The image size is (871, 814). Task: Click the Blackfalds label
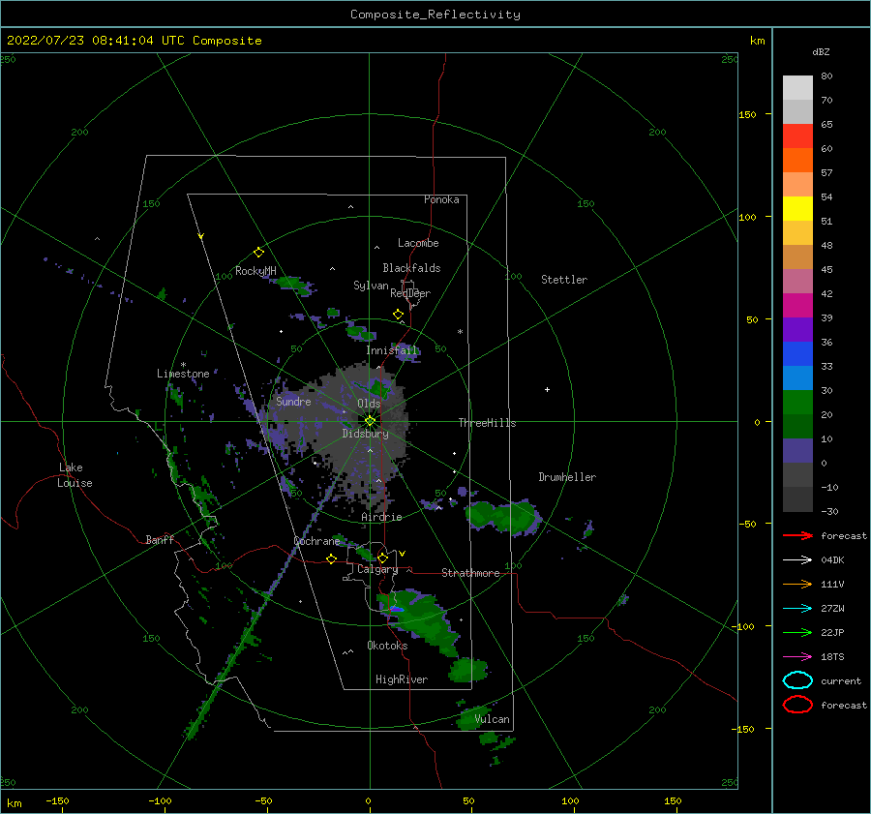[411, 268]
